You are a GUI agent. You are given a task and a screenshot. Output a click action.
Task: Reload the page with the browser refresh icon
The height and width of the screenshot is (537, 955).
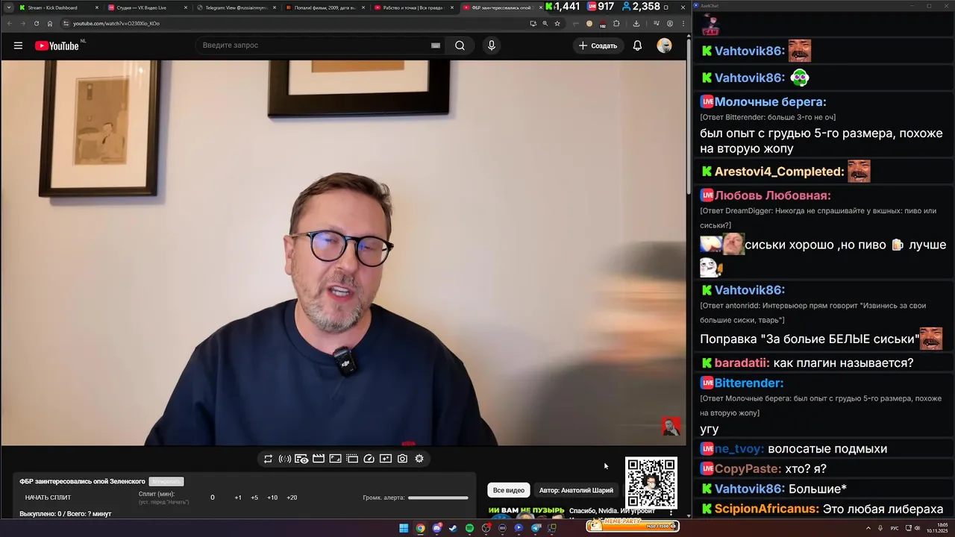pyautogui.click(x=36, y=23)
